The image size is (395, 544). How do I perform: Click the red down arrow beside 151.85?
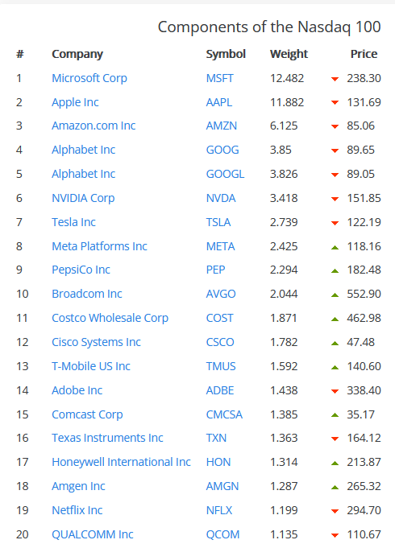coord(335,199)
